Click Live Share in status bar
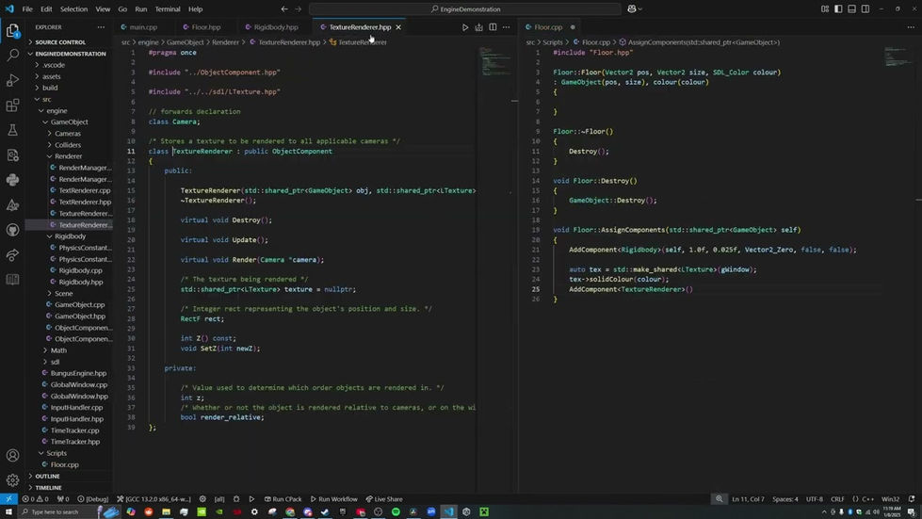Viewport: 922px width, 519px height. (384, 499)
